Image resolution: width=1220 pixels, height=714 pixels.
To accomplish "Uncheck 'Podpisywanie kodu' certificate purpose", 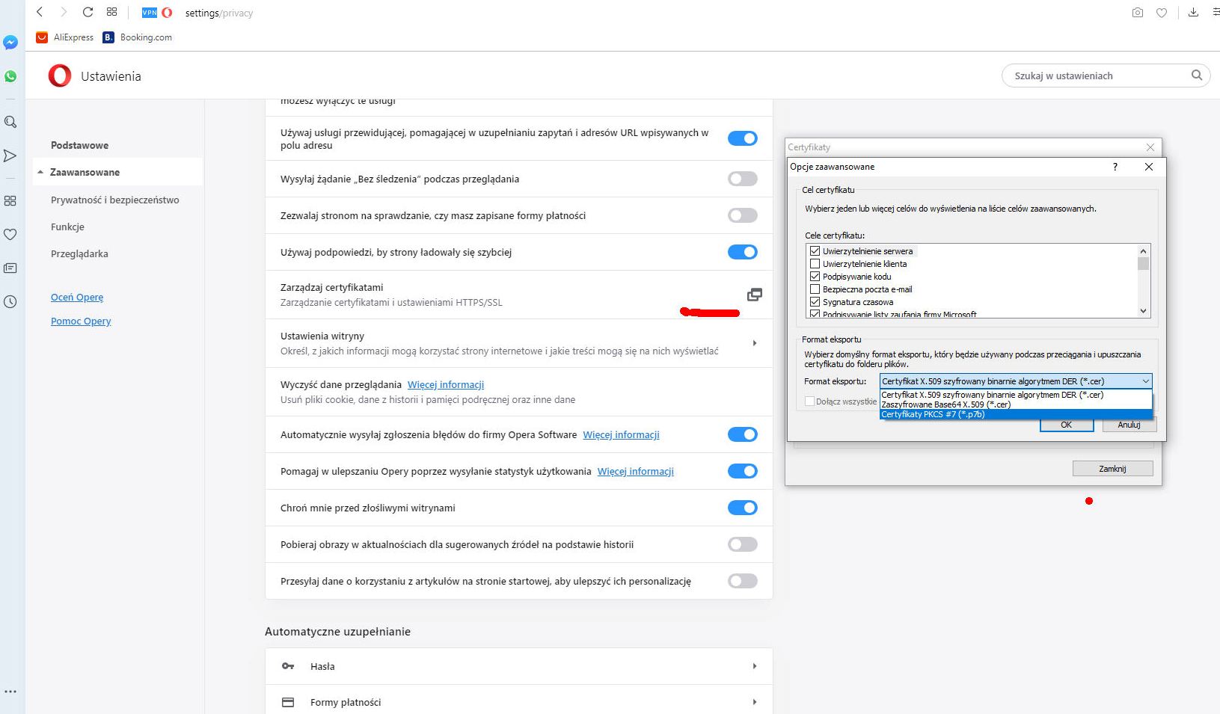I will pyautogui.click(x=815, y=277).
